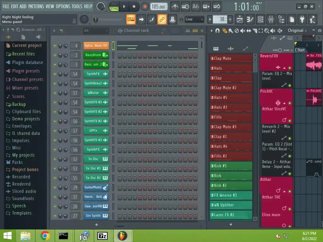Open the VIEW menu
323x242 pixels.
pyautogui.click(x=50, y=6)
